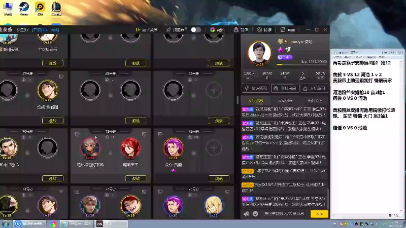Click the red-haired avatar in room 71

pyautogui.click(x=130, y=148)
